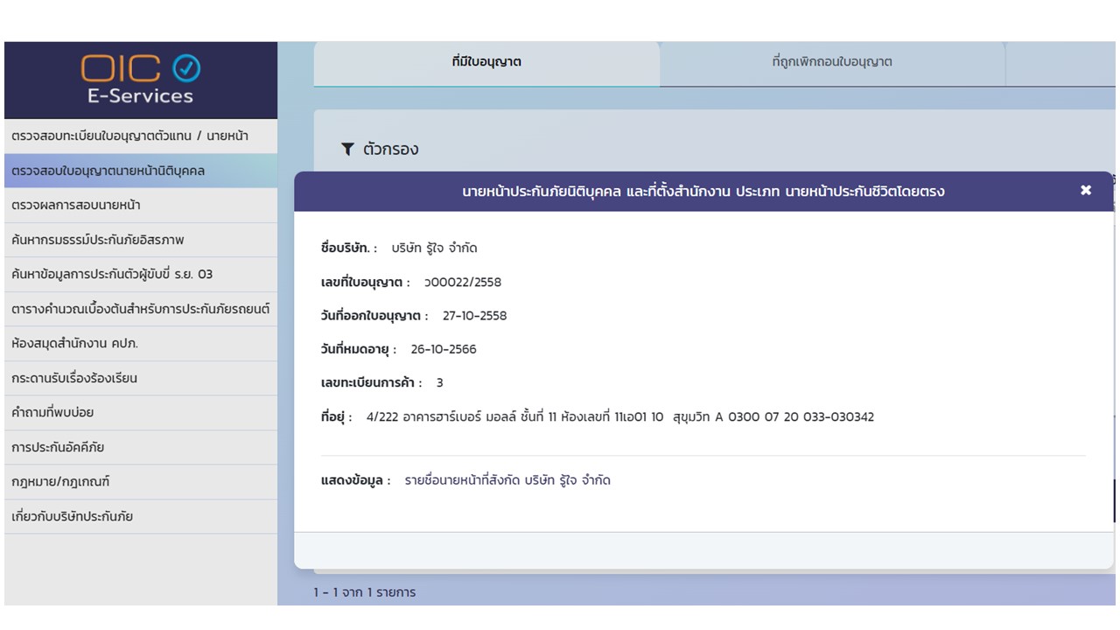Open ตรวจผลการสอบนายหน้า menu item
This screenshot has width=1120, height=630.
pyautogui.click(x=141, y=206)
